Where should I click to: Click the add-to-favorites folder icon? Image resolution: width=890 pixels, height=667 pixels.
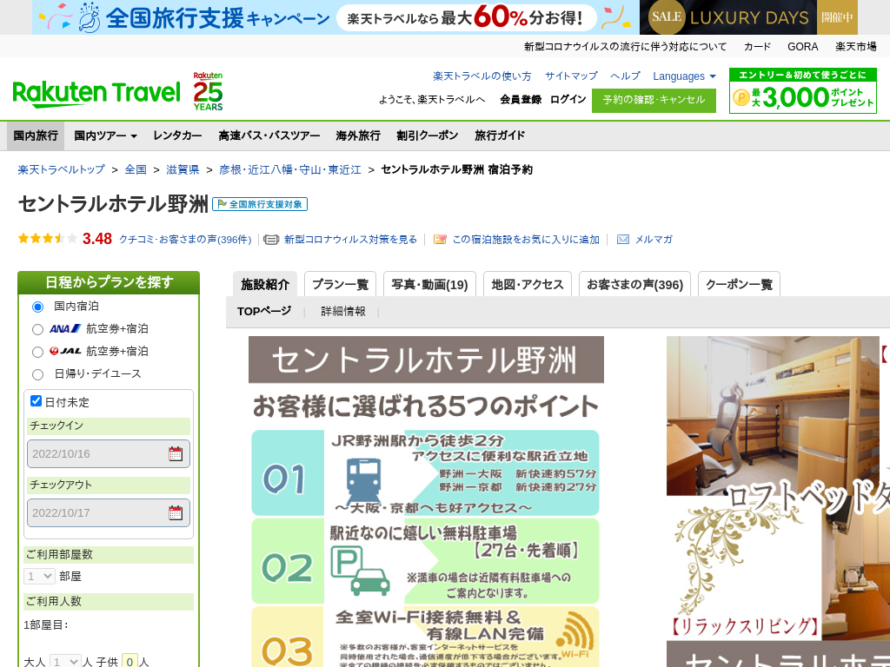pyautogui.click(x=440, y=240)
